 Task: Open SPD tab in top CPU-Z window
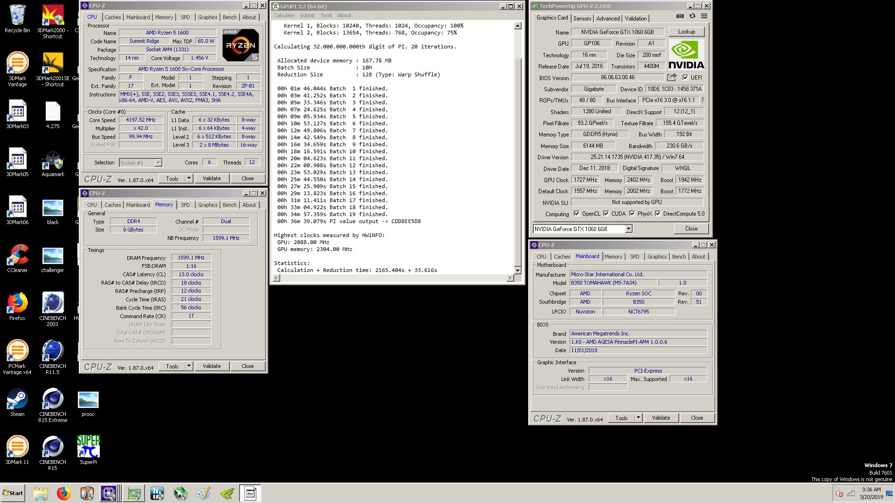click(186, 17)
